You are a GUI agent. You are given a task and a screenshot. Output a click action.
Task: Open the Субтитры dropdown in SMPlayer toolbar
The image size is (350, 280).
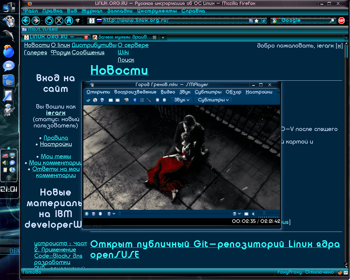(x=213, y=100)
